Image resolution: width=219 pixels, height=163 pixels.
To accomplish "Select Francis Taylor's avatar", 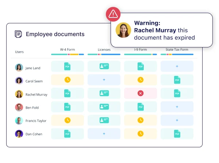I will click(19, 121).
